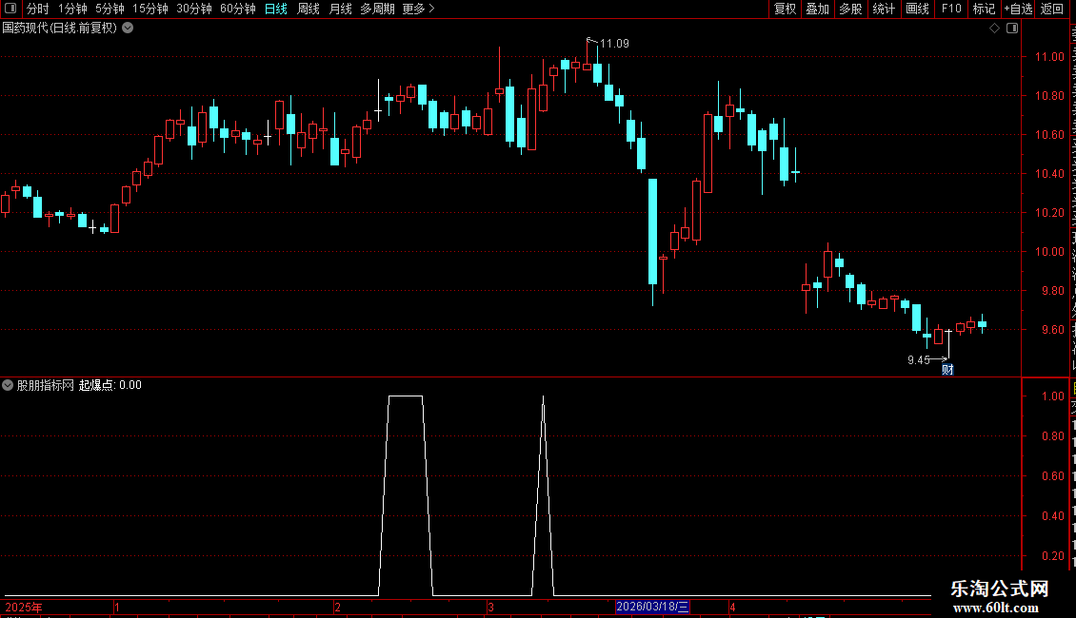Select the 30分钟 period tab

194,9
